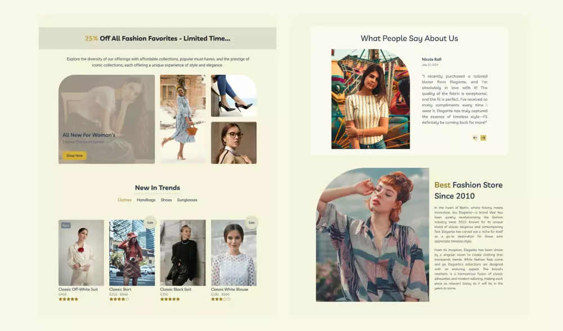The width and height of the screenshot is (563, 331).
Task: Click the $180 sale price of White Blouse
Action: pyautogui.click(x=215, y=294)
